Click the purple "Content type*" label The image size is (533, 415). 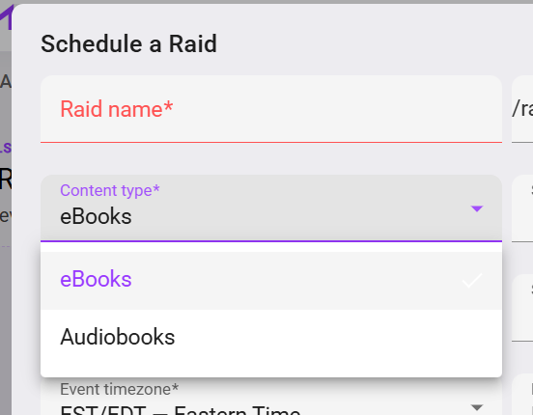(x=110, y=190)
